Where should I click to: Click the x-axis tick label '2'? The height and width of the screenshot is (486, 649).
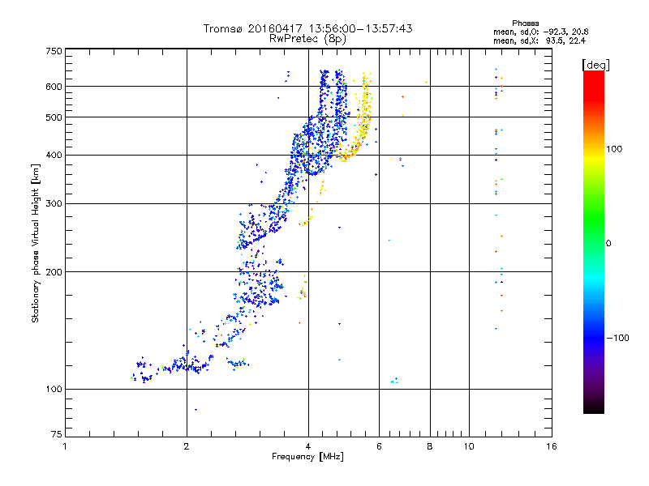tap(187, 446)
